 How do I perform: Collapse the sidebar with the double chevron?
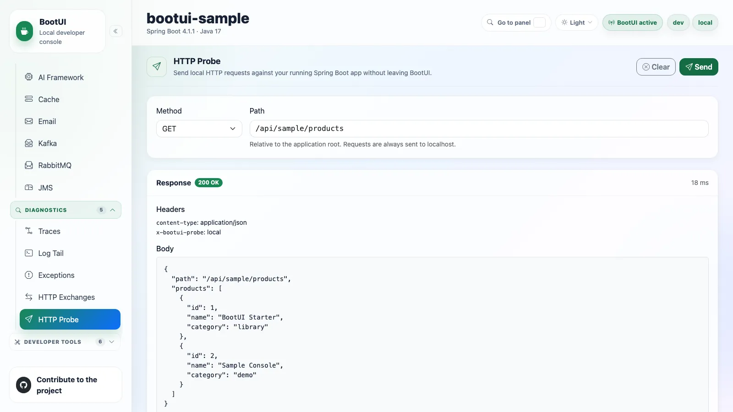tap(115, 31)
